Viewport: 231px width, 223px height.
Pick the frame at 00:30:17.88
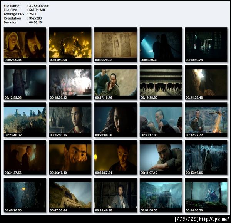pyautogui.click(x=161, y=120)
